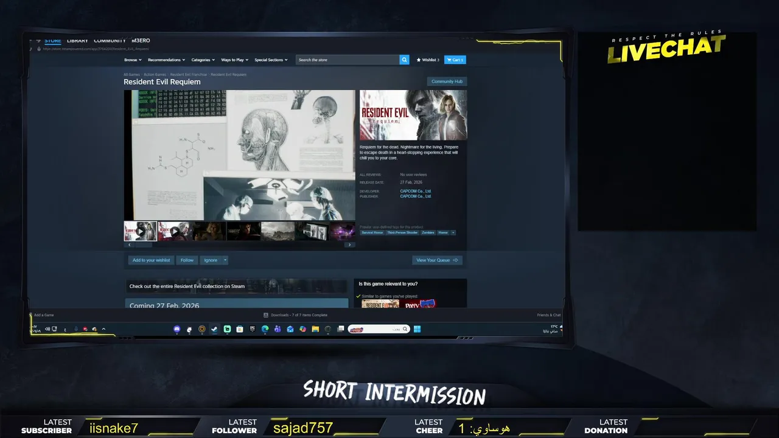Select the Third-Person Shooter tag
This screenshot has width=779, height=438.
coord(402,232)
